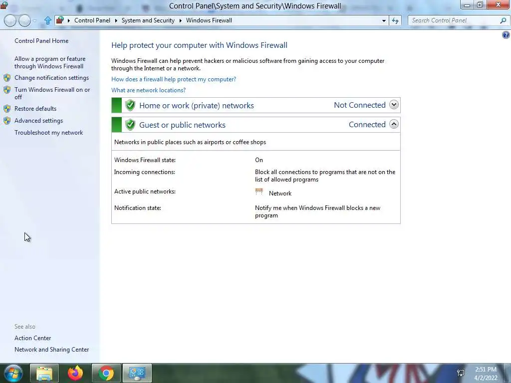
Task: Click the Notification state: label
Action: click(x=138, y=208)
